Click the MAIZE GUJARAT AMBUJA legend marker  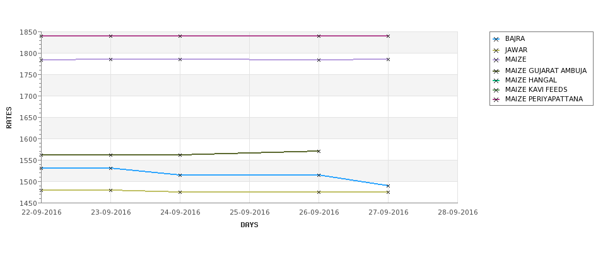coord(496,71)
